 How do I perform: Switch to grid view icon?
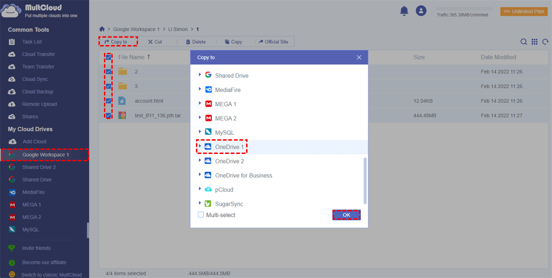pyautogui.click(x=535, y=42)
